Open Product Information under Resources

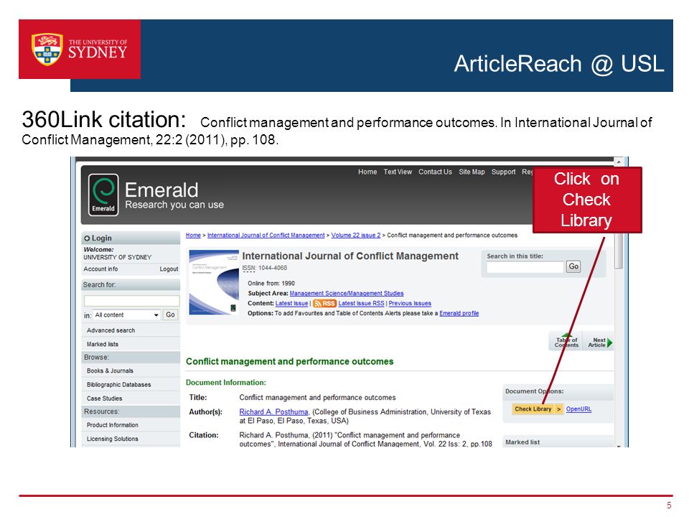pyautogui.click(x=112, y=425)
